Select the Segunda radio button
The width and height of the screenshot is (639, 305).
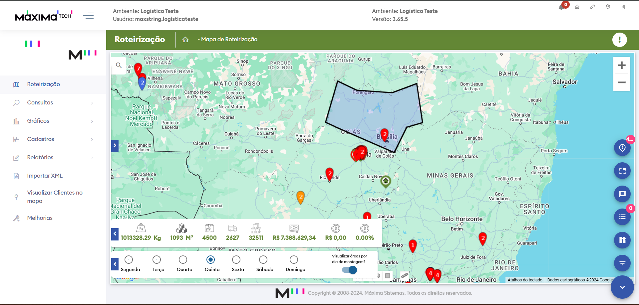coord(129,259)
